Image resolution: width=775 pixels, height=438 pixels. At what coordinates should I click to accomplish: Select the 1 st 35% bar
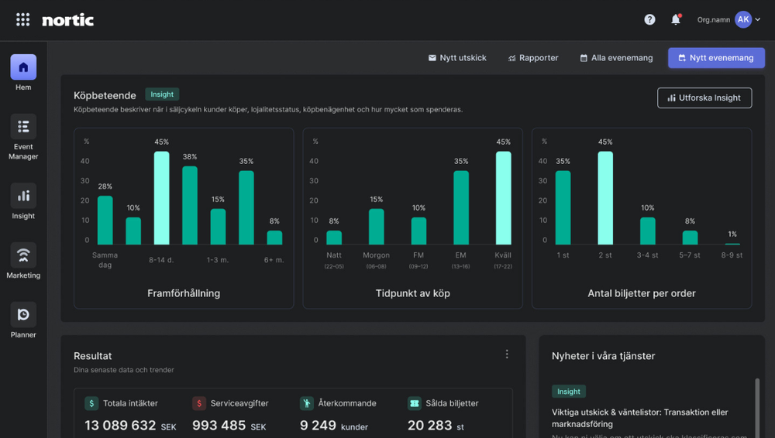563,208
